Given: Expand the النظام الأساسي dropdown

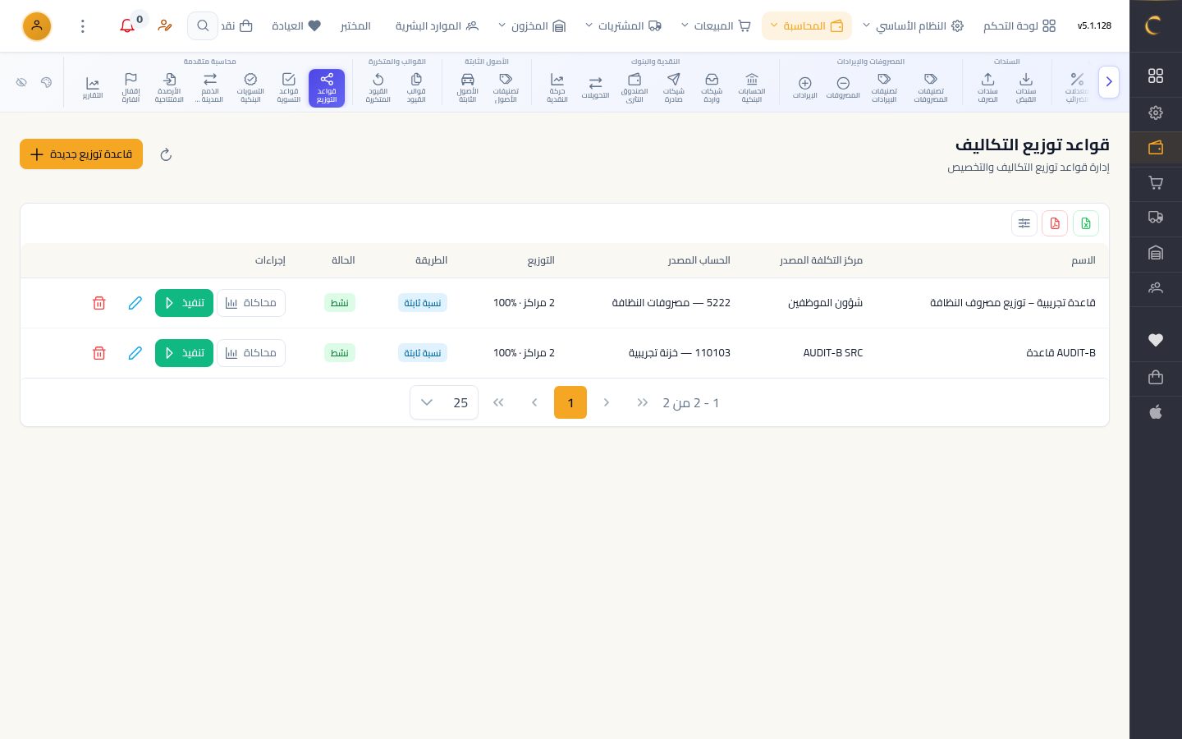Looking at the screenshot, I should point(912,26).
